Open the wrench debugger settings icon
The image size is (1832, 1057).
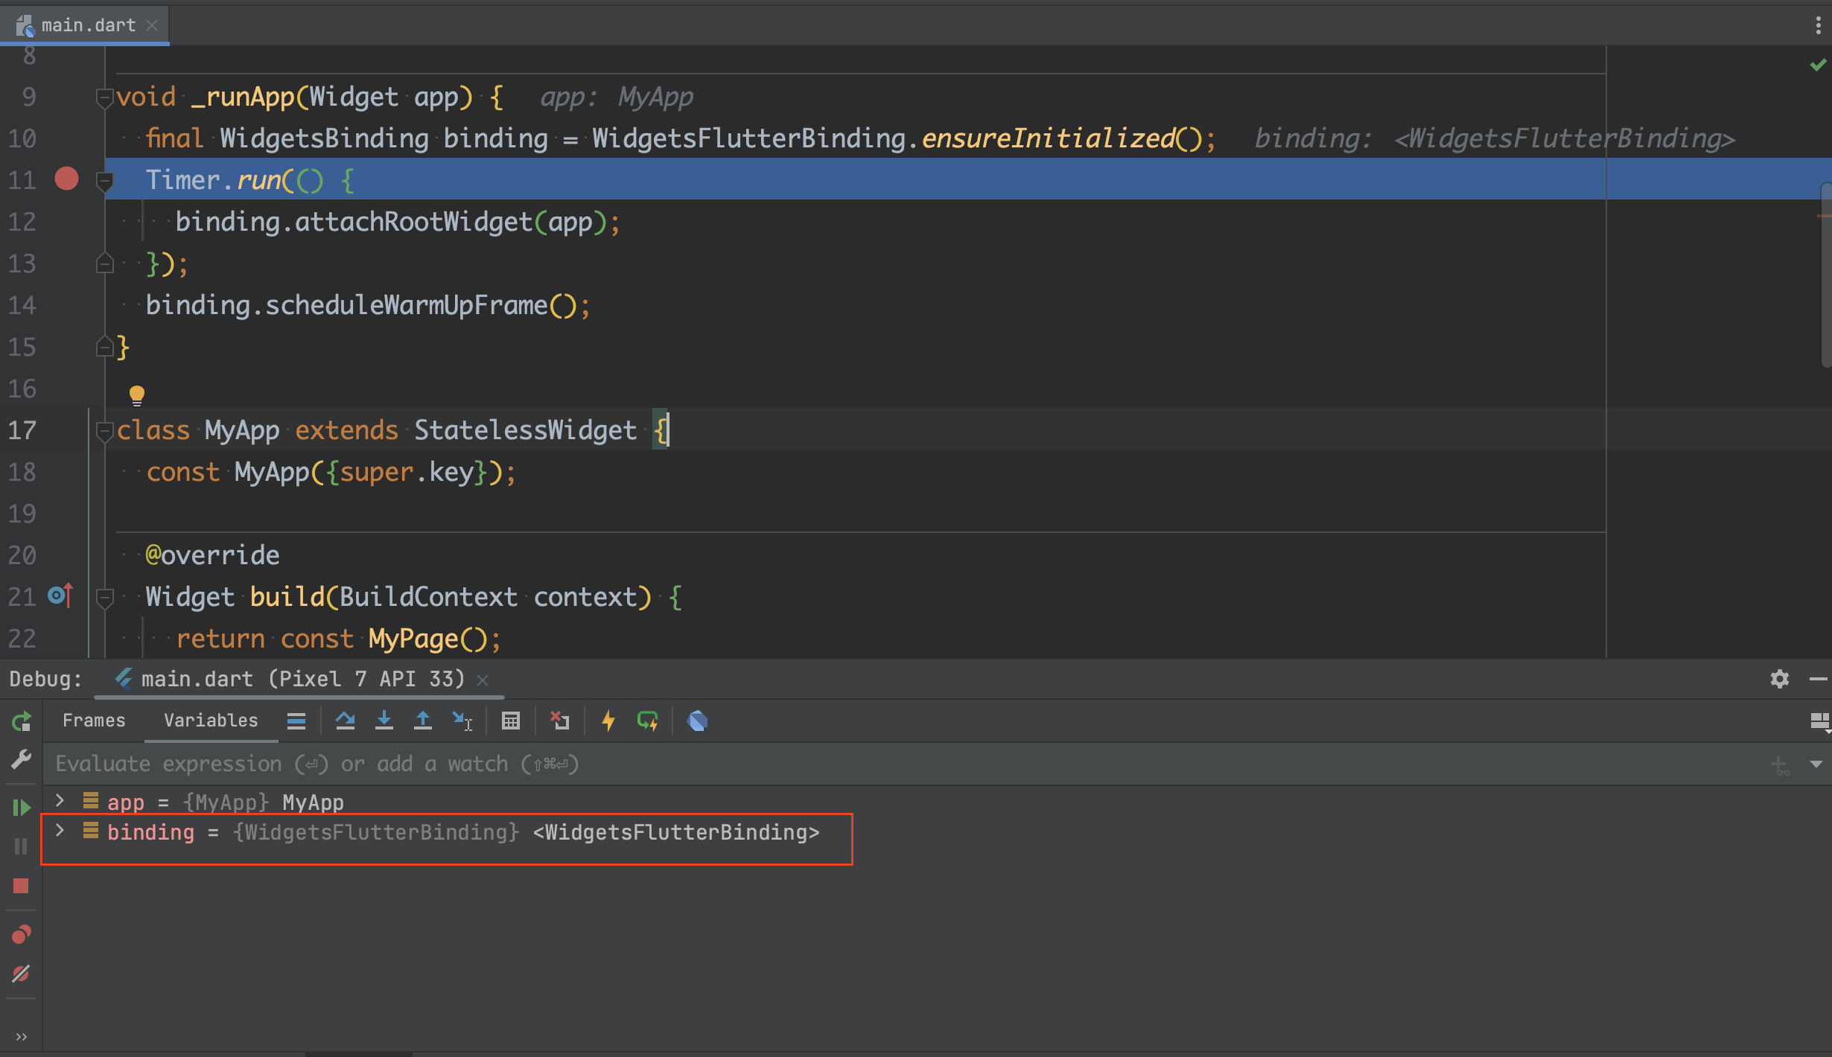pos(21,759)
